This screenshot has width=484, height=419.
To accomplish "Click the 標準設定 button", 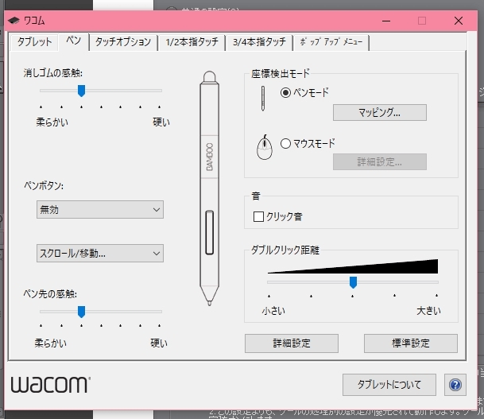I will (411, 343).
